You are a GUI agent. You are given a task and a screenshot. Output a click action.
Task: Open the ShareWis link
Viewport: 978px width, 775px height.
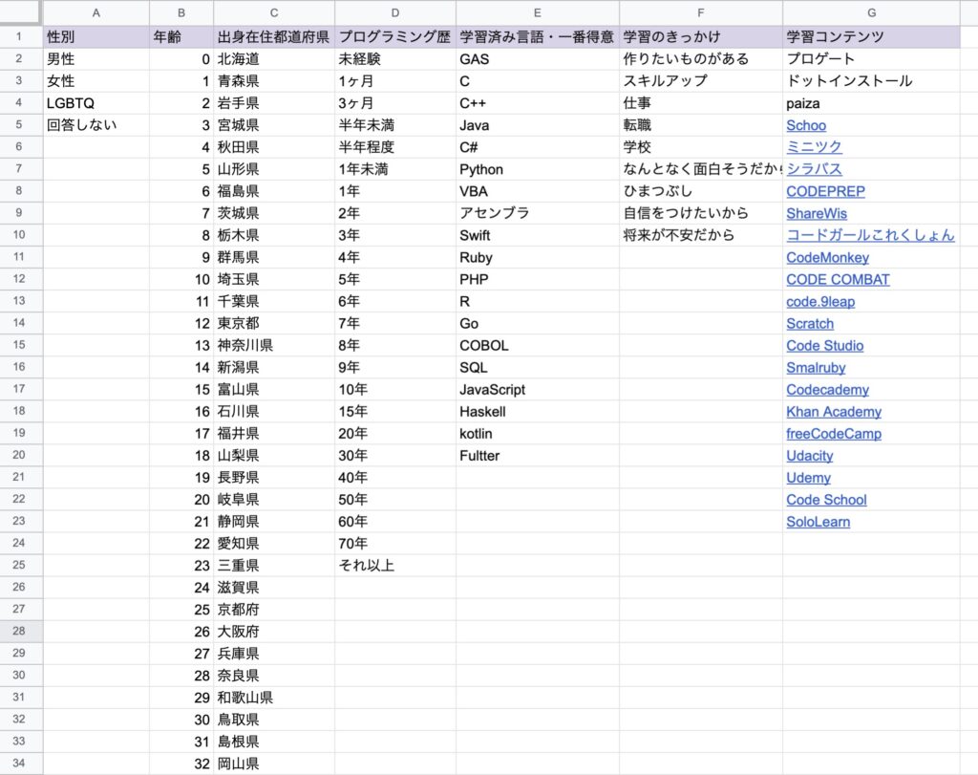(817, 213)
